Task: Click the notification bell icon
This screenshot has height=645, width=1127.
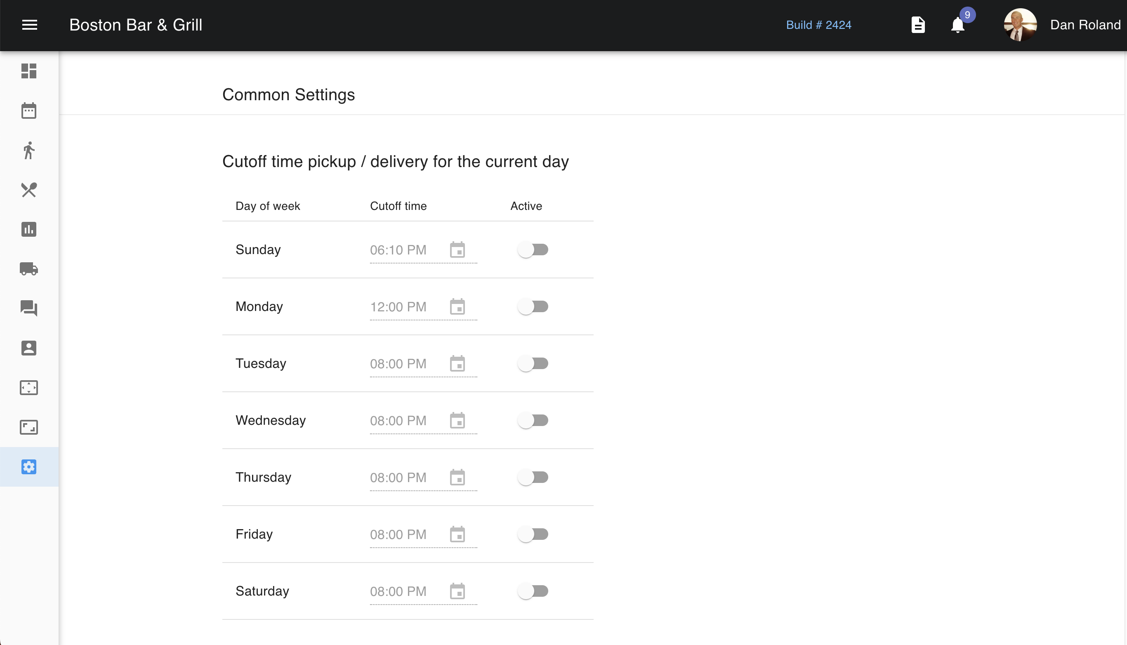Action: pos(957,25)
